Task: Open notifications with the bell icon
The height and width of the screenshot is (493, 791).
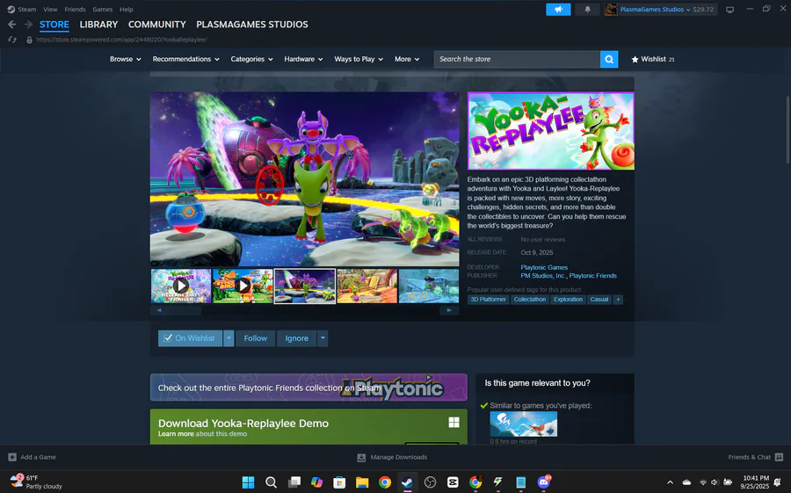Action: click(587, 10)
